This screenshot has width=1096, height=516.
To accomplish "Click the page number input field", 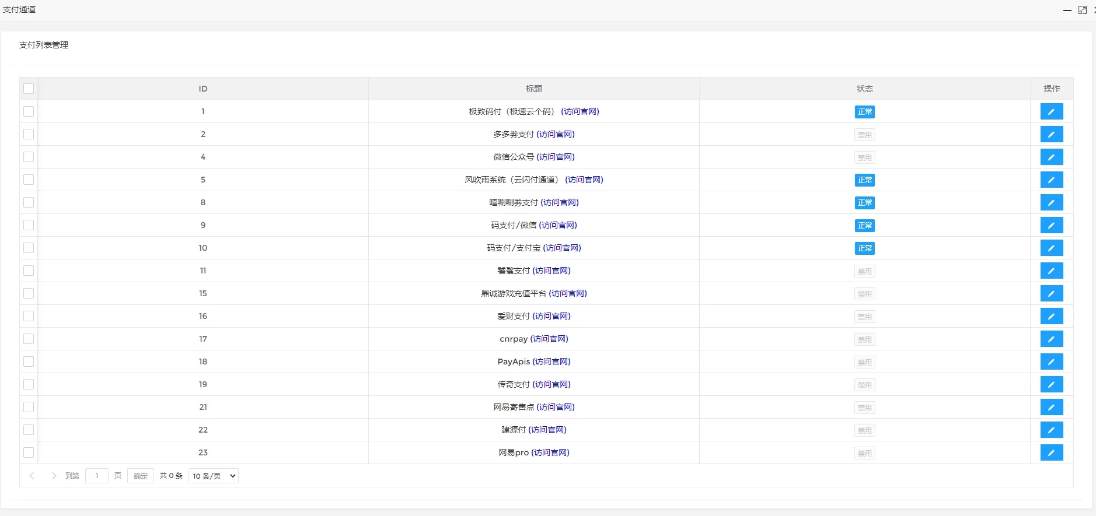I will coord(97,476).
